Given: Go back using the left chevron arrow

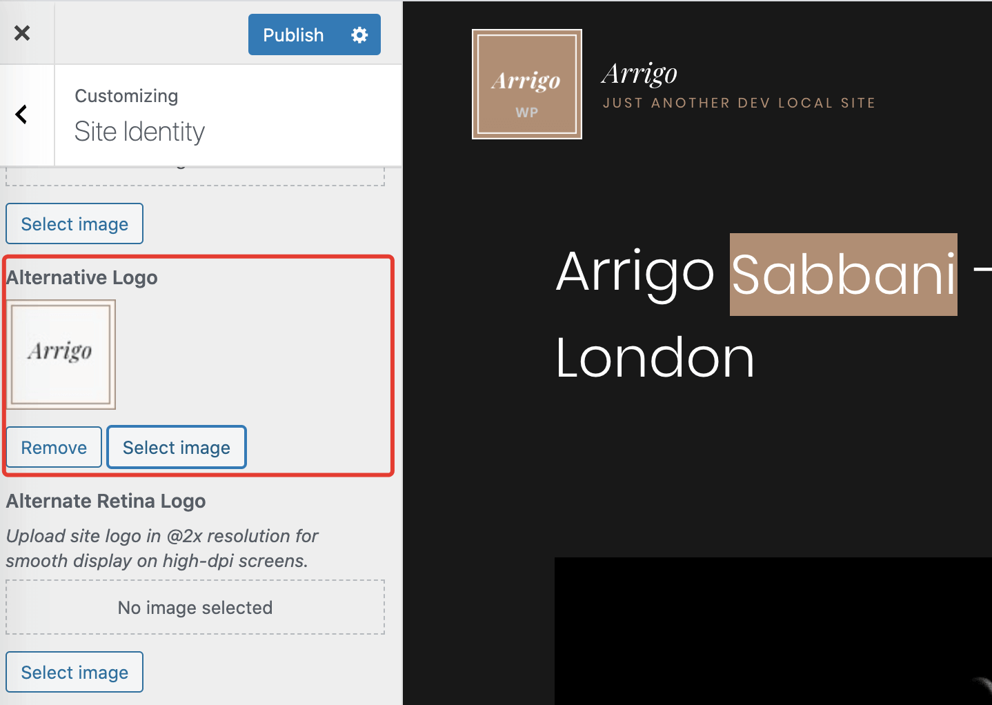Looking at the screenshot, I should (x=22, y=115).
